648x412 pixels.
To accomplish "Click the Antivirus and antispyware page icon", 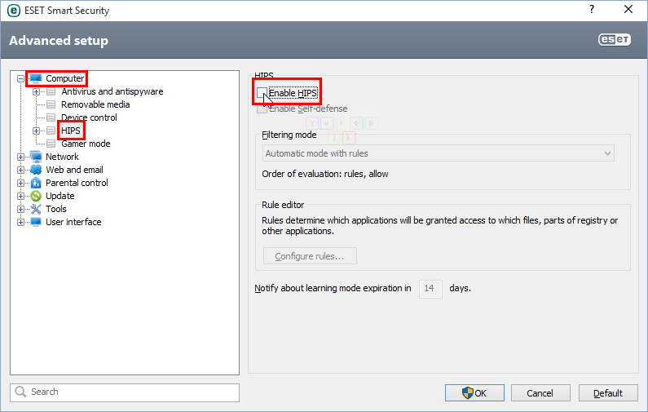I will [51, 91].
